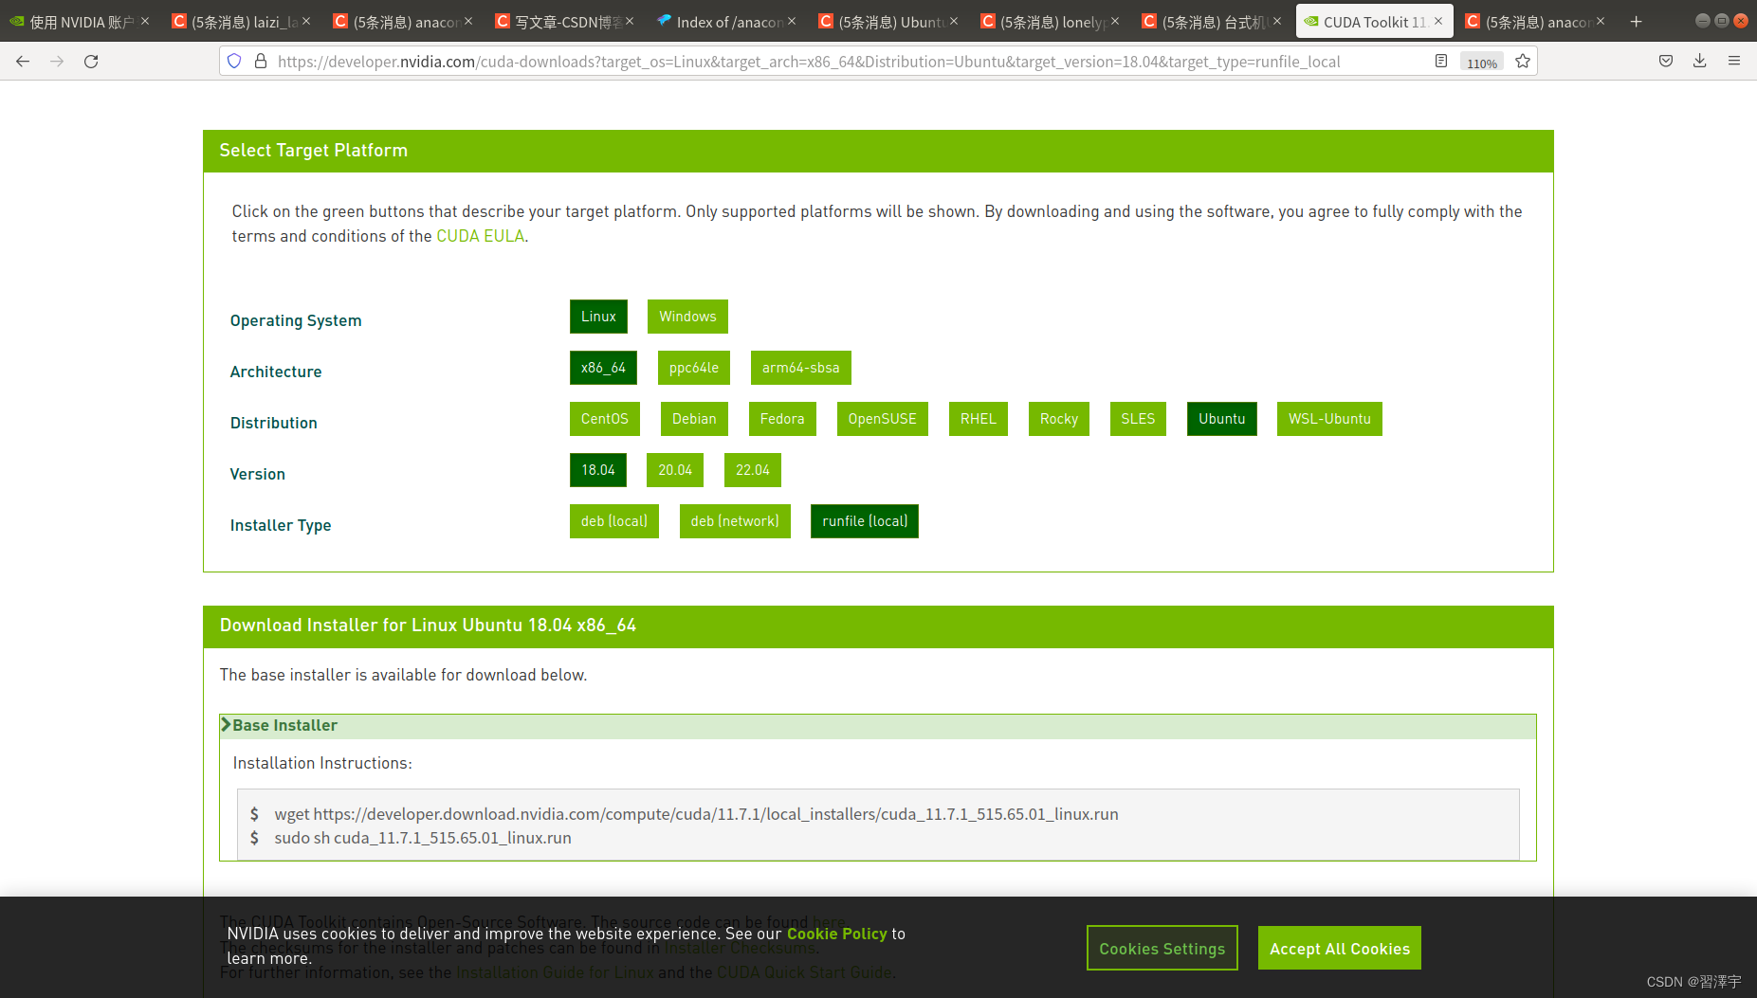Screen dimensions: 1757x998
Task: Open the tracking protection shield icon
Action: click(234, 62)
